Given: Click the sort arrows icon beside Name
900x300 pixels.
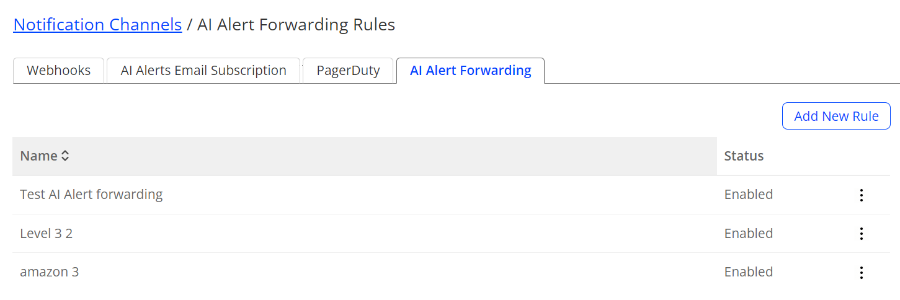Looking at the screenshot, I should click(x=65, y=156).
